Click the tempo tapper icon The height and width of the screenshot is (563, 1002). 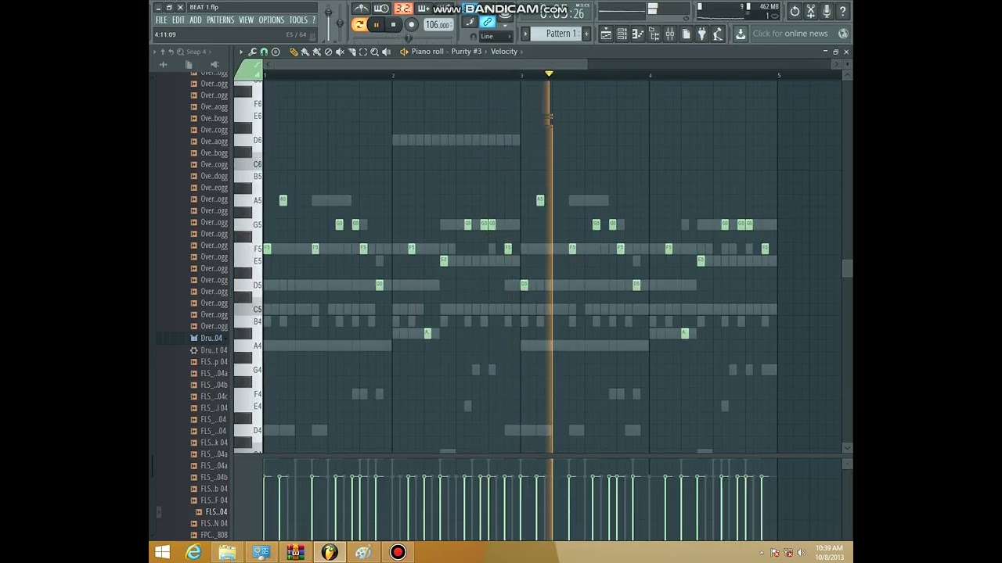point(717,34)
